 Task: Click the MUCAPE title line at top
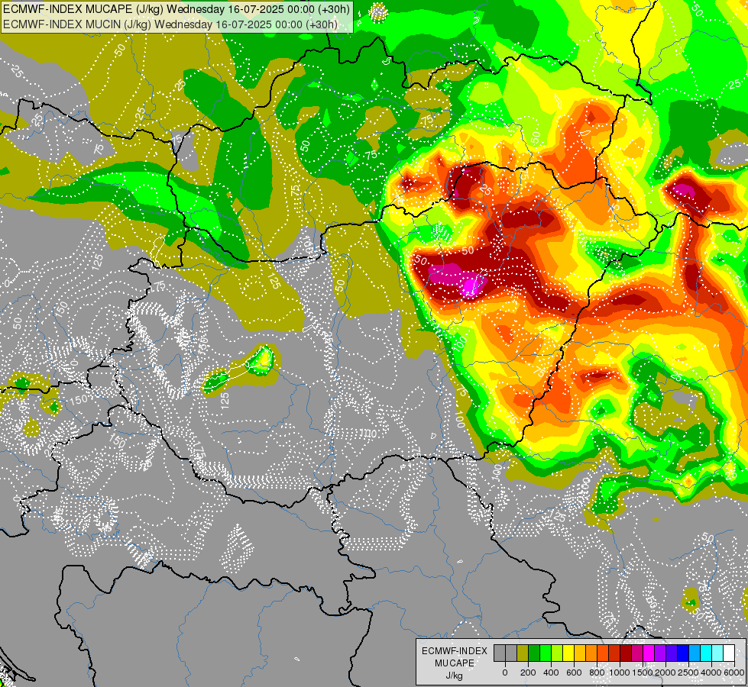tap(176, 9)
